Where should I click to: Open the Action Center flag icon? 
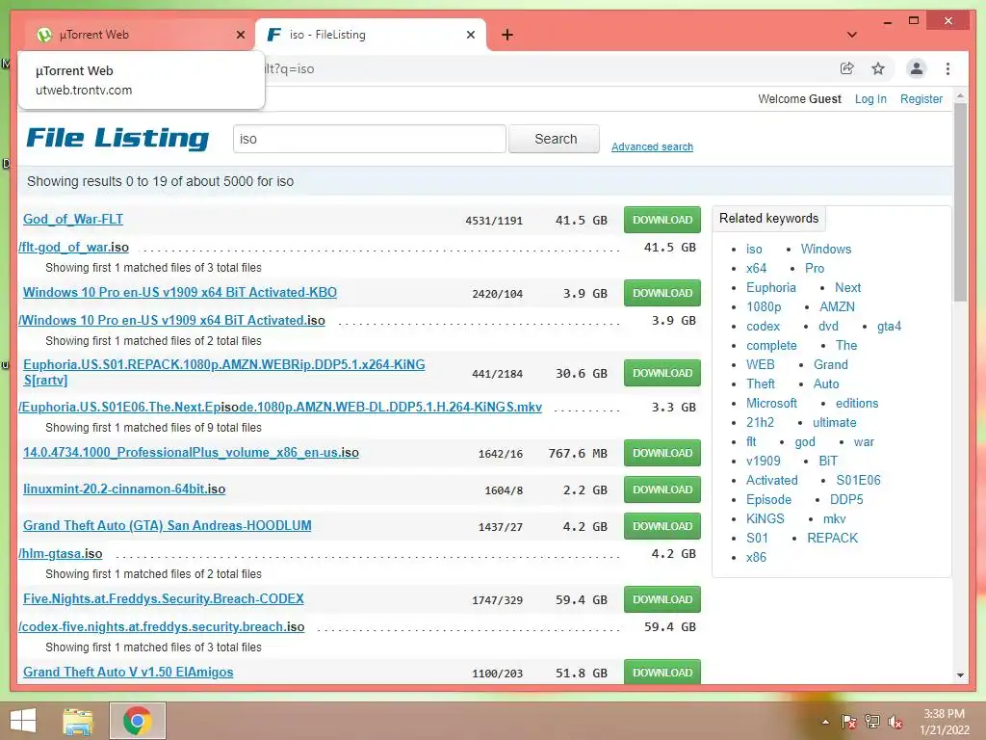pos(849,722)
